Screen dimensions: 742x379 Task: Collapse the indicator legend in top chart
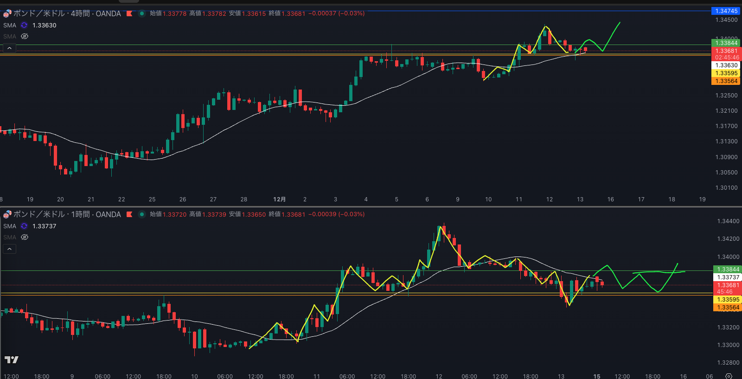click(x=9, y=48)
